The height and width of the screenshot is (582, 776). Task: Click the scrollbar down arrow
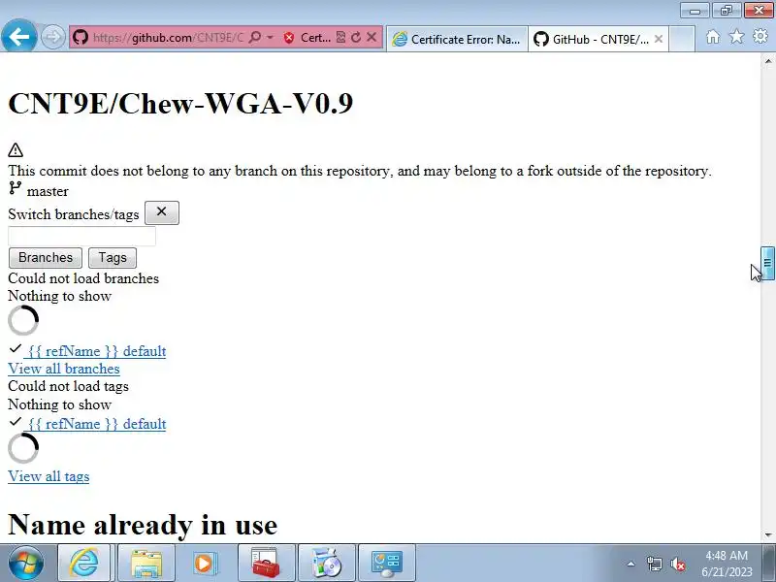(768, 535)
